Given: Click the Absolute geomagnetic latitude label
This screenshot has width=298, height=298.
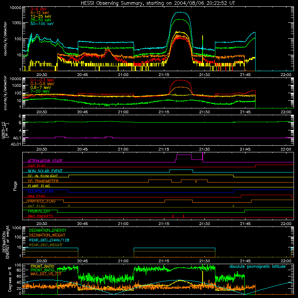Looking at the screenshot, I should click(x=257, y=266).
